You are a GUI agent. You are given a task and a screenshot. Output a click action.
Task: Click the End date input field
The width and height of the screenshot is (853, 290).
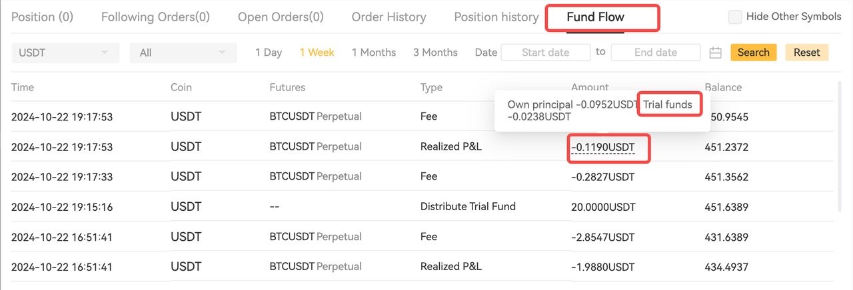click(x=656, y=53)
